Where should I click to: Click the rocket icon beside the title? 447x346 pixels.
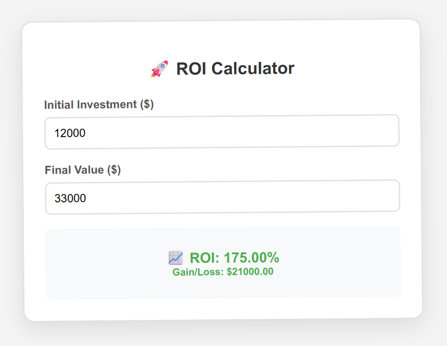[159, 69]
